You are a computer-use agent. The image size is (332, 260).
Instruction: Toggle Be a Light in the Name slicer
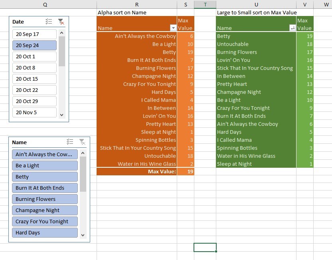(x=45, y=165)
